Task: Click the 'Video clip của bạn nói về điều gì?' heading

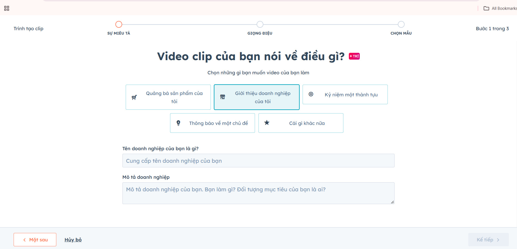Action: [251, 56]
